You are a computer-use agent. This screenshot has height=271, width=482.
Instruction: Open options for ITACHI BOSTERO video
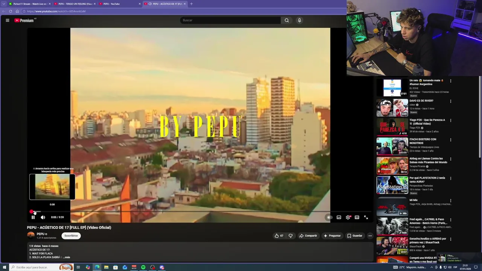[x=450, y=140]
